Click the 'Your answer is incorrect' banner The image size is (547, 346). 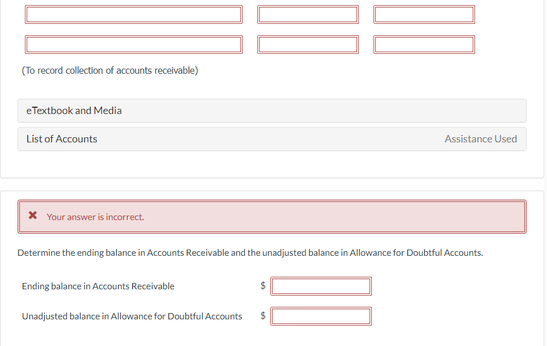[x=272, y=217]
